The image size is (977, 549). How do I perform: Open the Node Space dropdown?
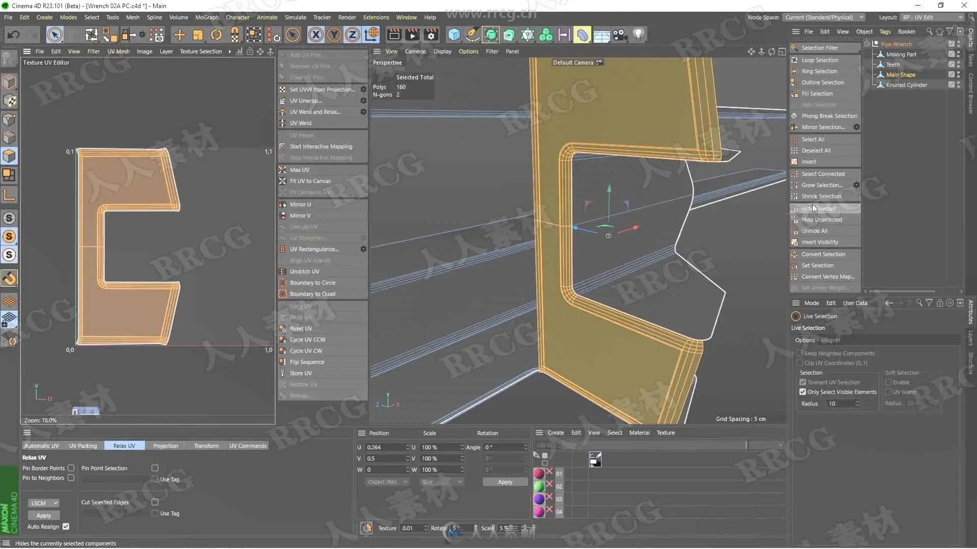pyautogui.click(x=823, y=17)
